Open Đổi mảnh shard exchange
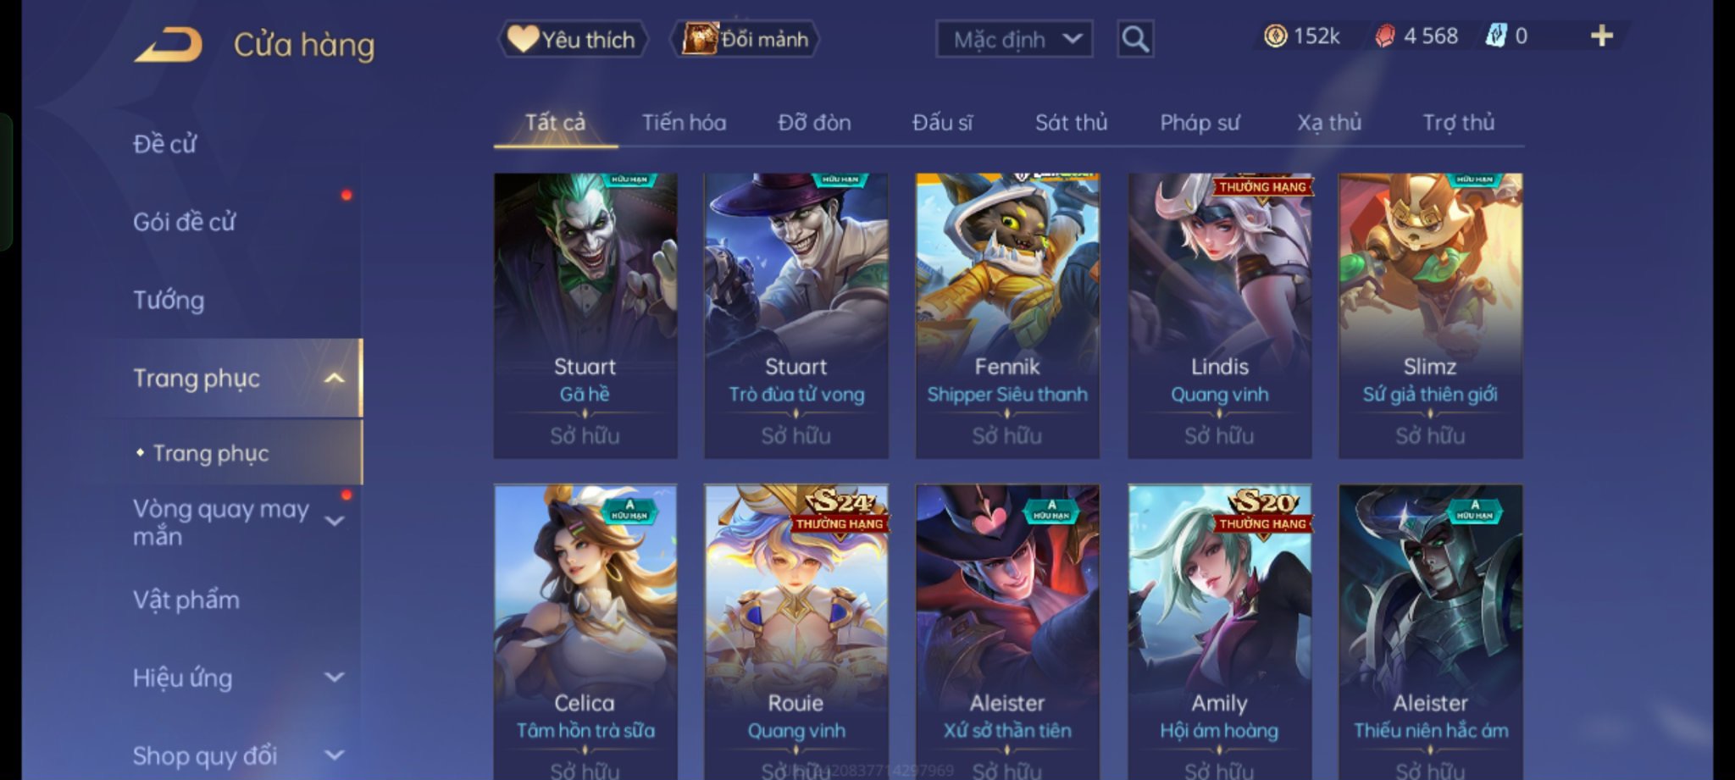This screenshot has width=1735, height=780. pyautogui.click(x=746, y=39)
